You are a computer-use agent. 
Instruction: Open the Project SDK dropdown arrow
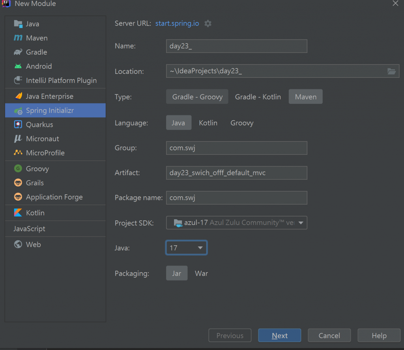tap(301, 222)
